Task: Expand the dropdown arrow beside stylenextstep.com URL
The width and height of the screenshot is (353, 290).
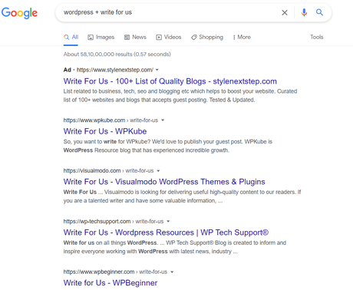Action: (x=157, y=70)
